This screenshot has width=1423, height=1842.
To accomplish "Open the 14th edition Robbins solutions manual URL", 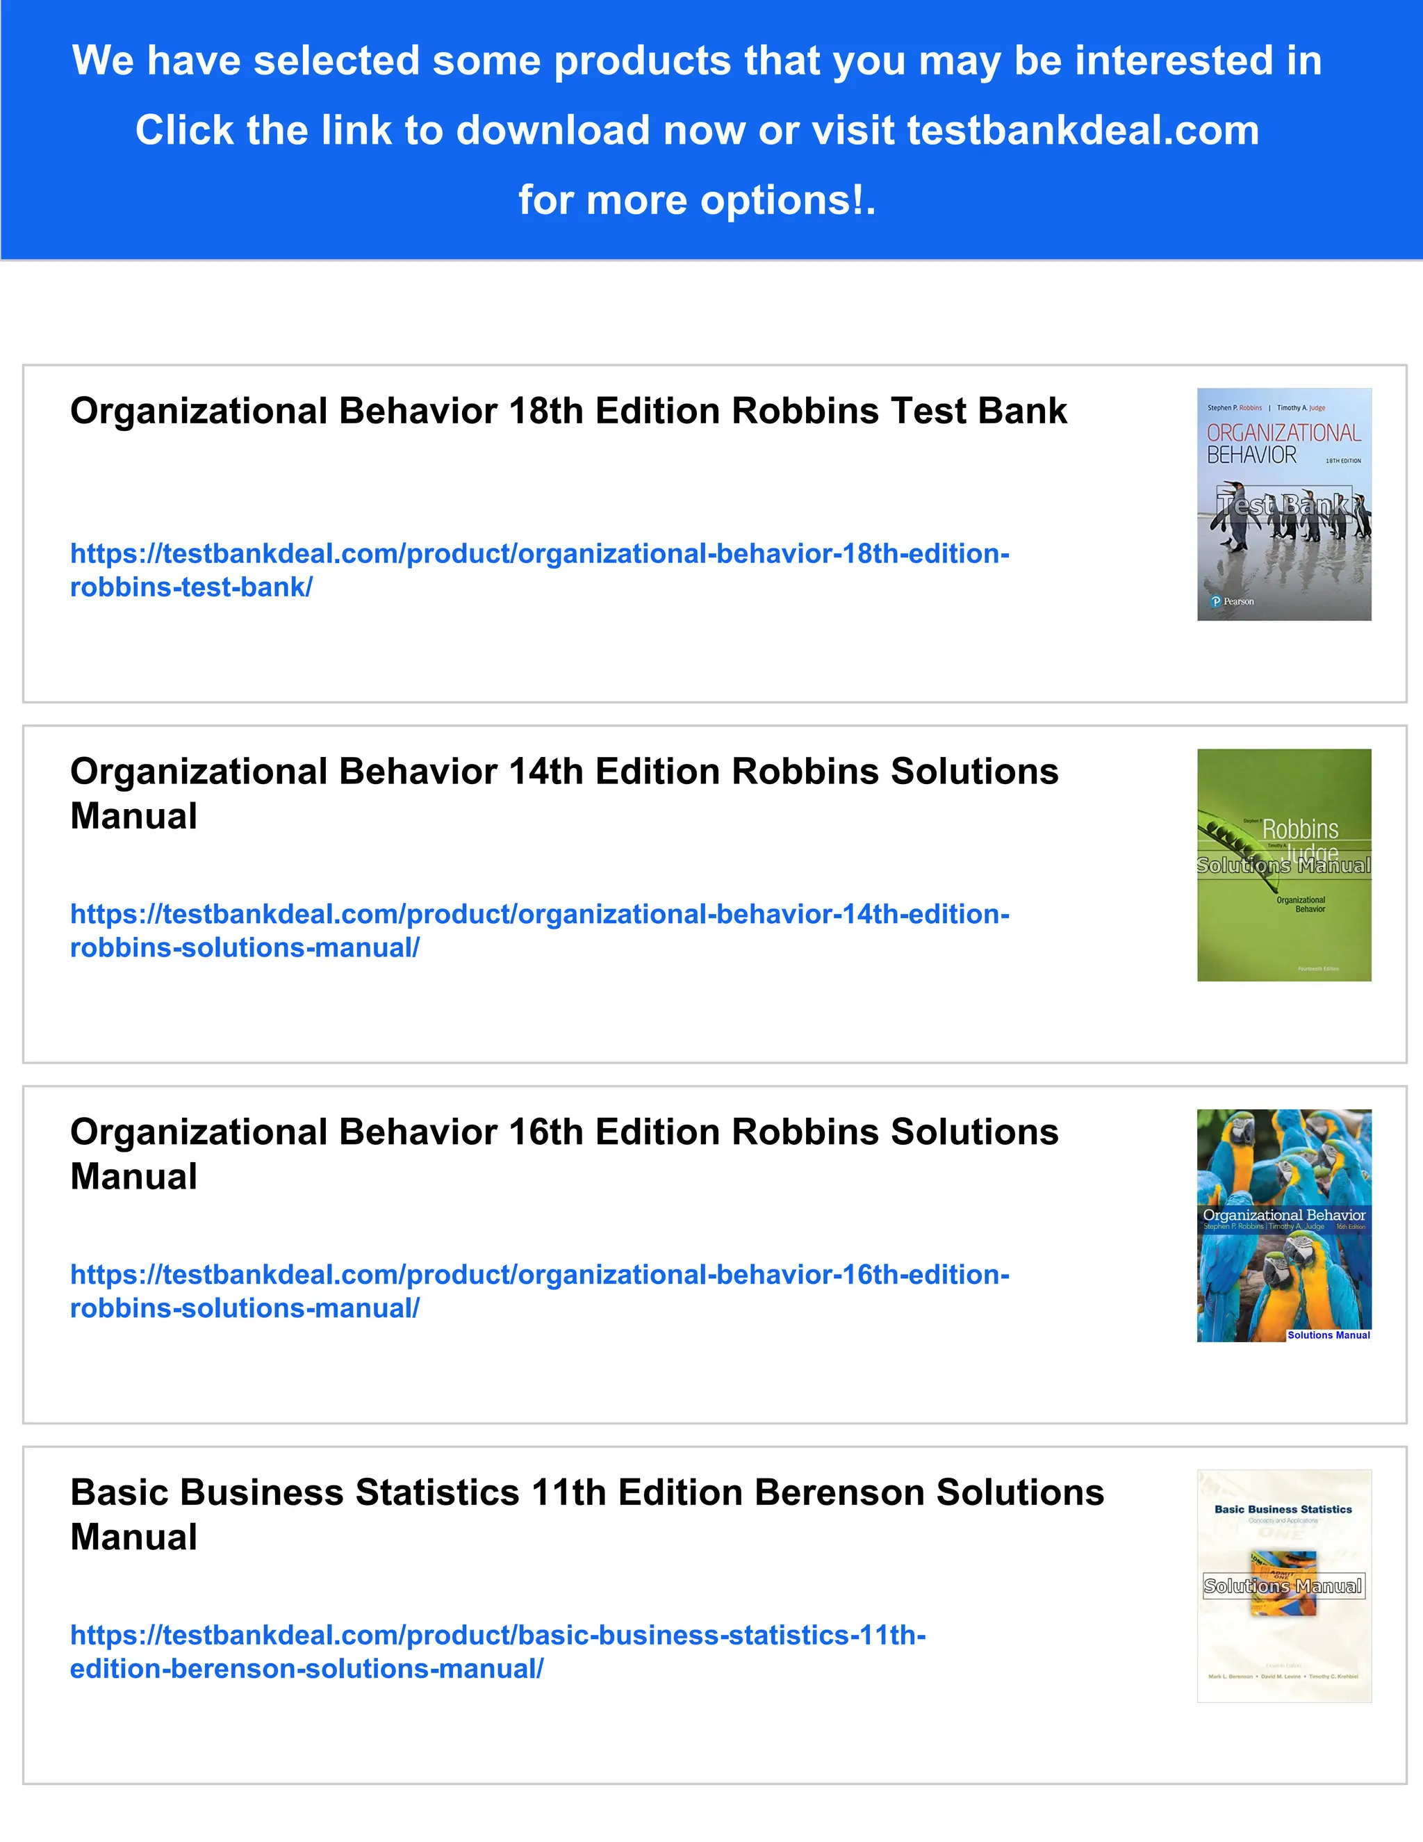I will point(539,914).
